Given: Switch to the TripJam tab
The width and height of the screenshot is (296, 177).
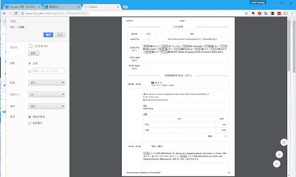Looking at the screenshot, I should [101, 7].
